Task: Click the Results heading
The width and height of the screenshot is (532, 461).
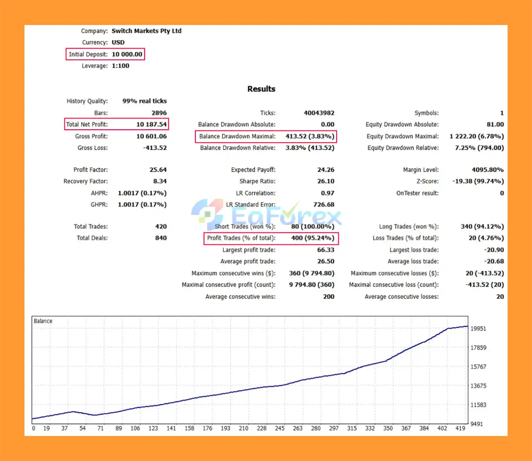Action: coord(261,89)
